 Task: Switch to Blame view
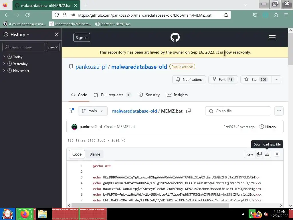[x=95, y=154]
